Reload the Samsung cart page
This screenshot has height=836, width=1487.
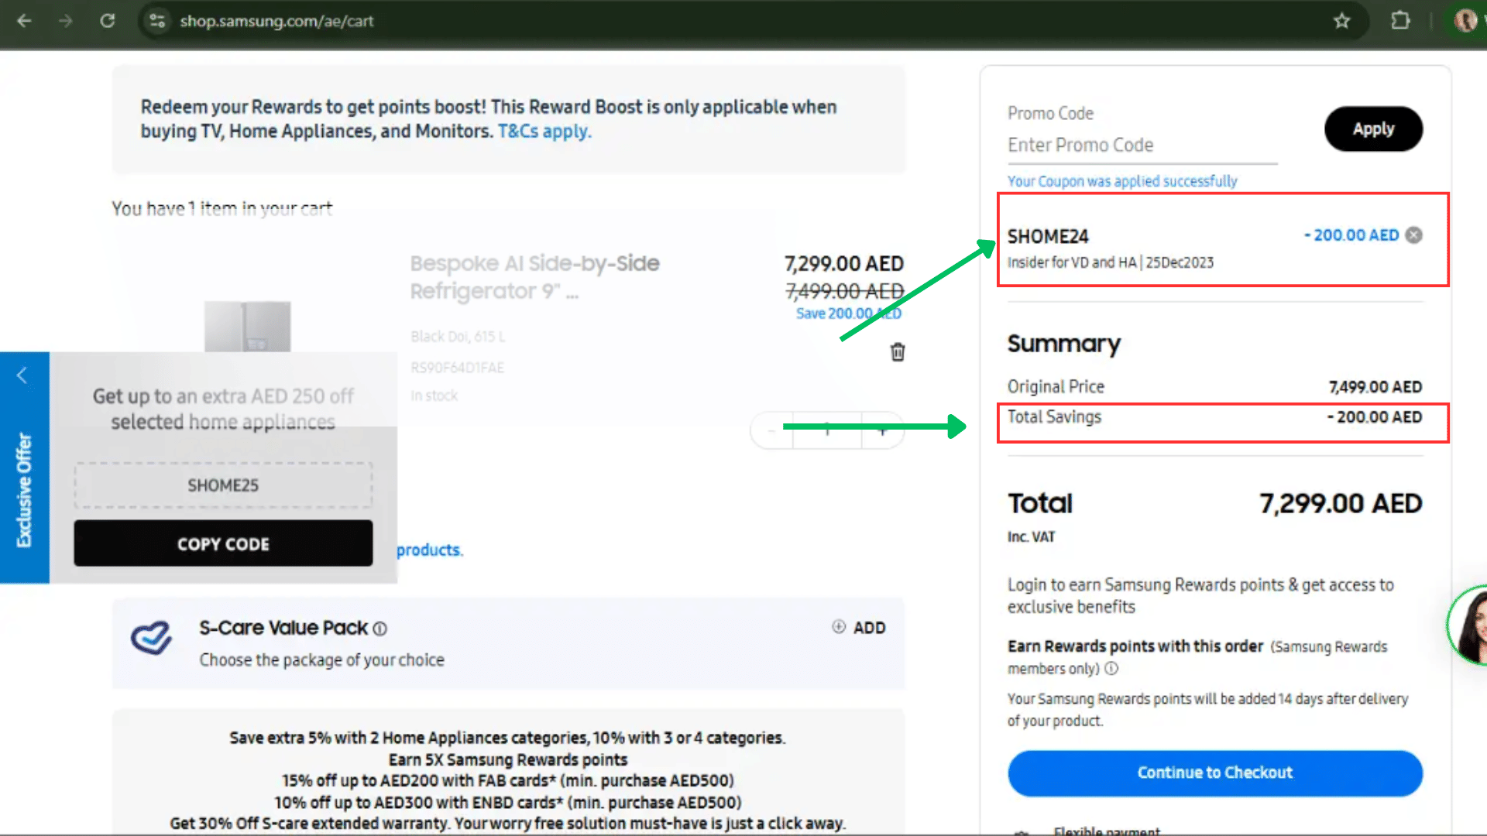pyautogui.click(x=108, y=21)
